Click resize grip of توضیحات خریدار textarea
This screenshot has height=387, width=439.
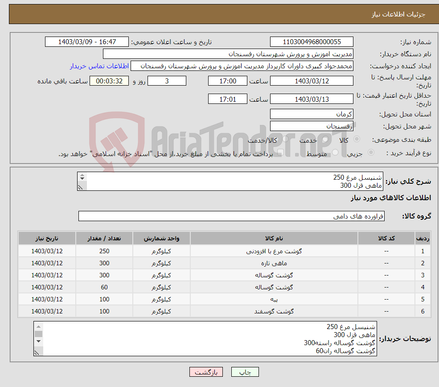pyautogui.click(x=37, y=353)
